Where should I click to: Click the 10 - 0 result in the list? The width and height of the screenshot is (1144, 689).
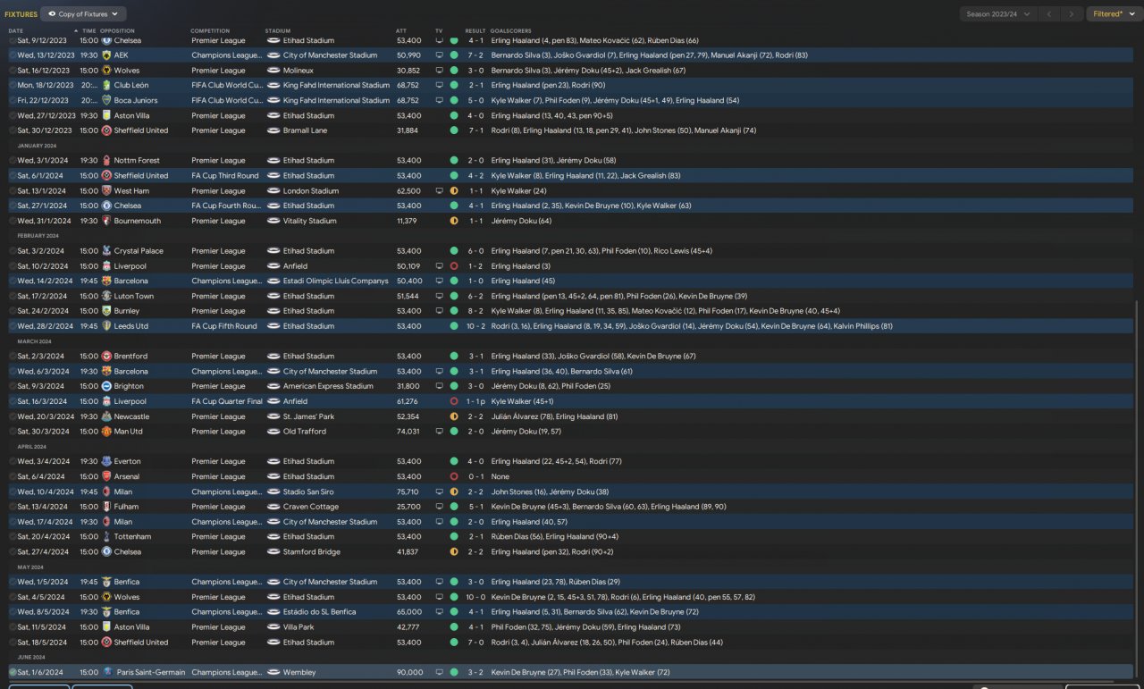coord(475,597)
